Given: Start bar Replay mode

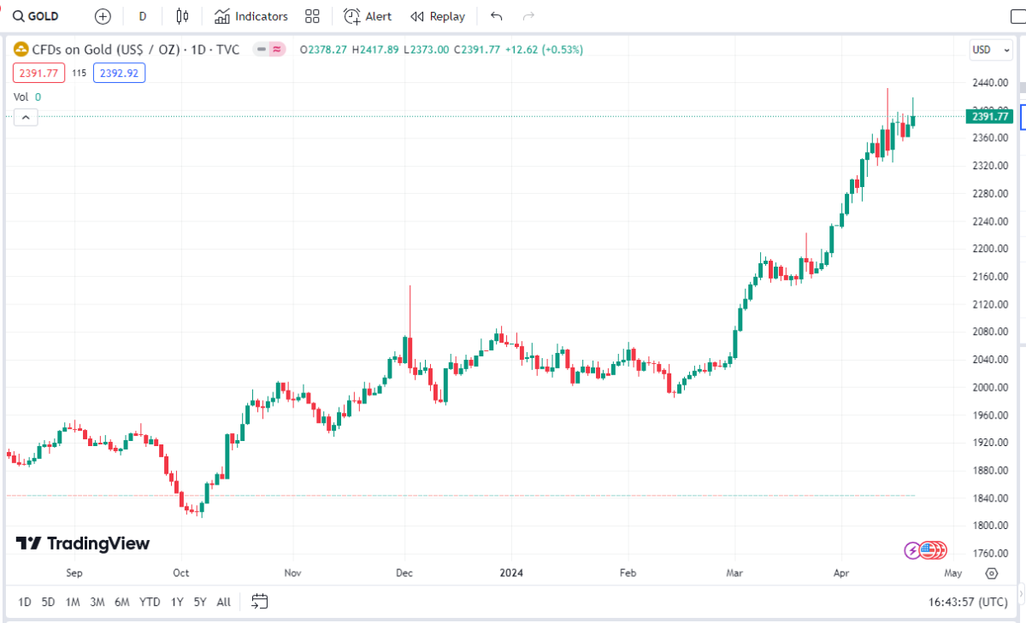Looking at the screenshot, I should pyautogui.click(x=438, y=16).
